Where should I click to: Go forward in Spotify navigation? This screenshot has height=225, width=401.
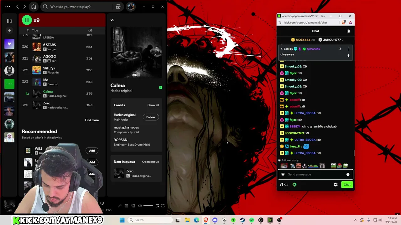coord(24,7)
